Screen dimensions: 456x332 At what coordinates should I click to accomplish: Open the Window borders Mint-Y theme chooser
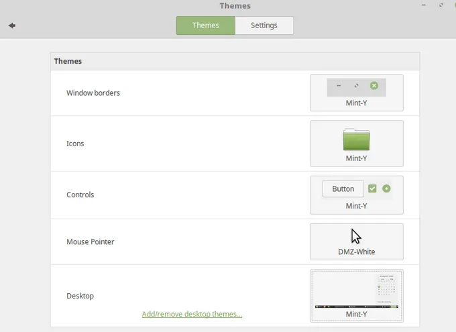pos(356,93)
